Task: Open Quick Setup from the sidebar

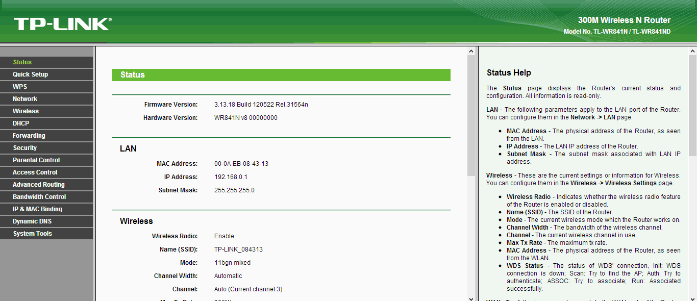Action: coord(31,74)
